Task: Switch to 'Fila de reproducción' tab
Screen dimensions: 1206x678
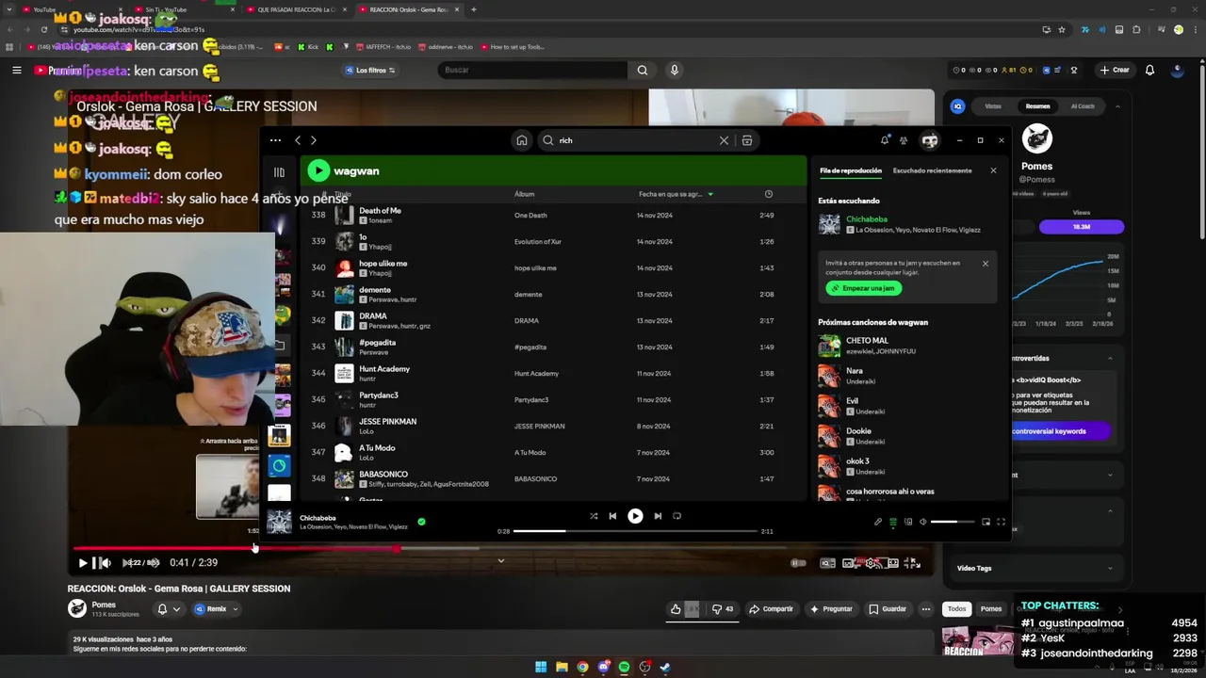Action: pyautogui.click(x=851, y=170)
